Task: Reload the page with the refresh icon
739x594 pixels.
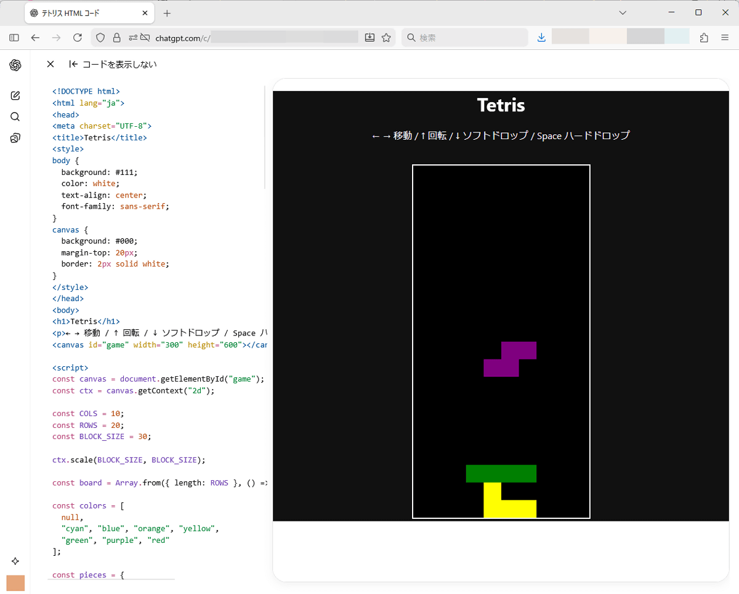Action: (x=78, y=38)
